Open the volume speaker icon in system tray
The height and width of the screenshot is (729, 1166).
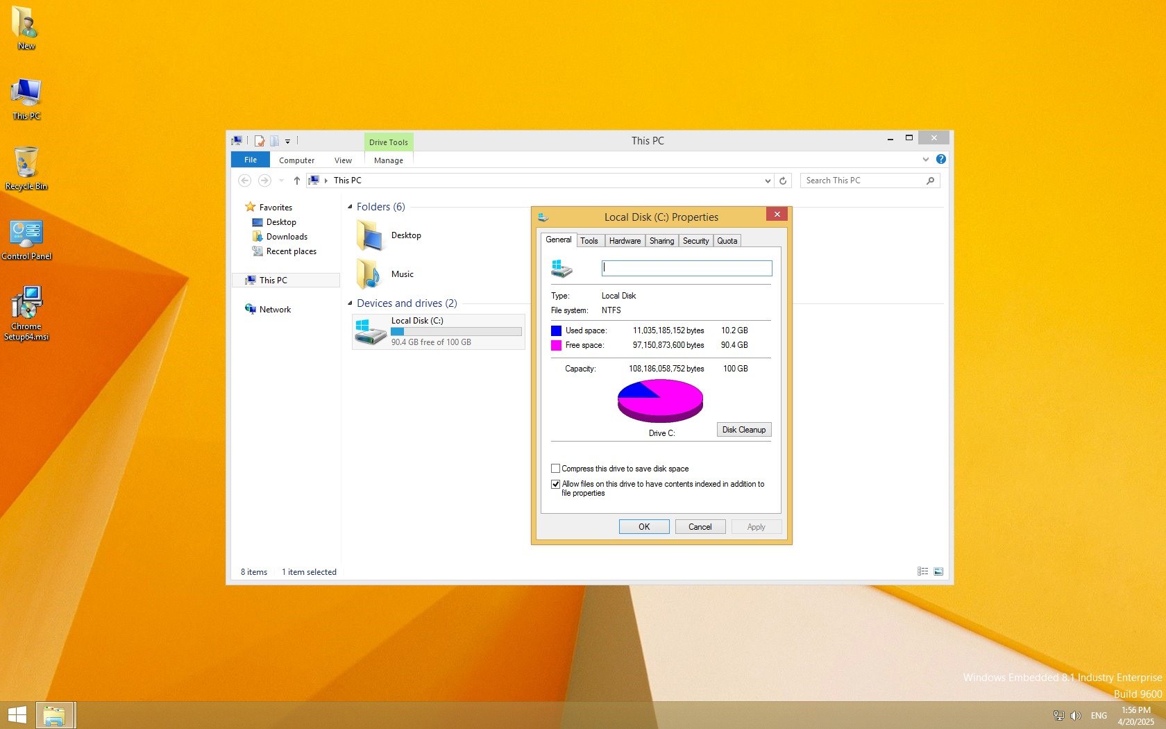coord(1075,716)
